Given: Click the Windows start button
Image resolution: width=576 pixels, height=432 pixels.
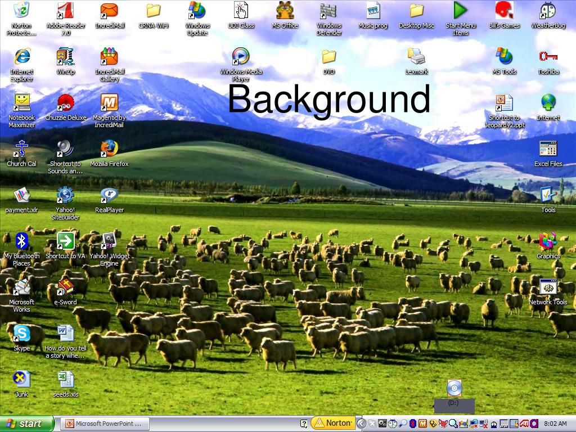Looking at the screenshot, I should pos(27,424).
